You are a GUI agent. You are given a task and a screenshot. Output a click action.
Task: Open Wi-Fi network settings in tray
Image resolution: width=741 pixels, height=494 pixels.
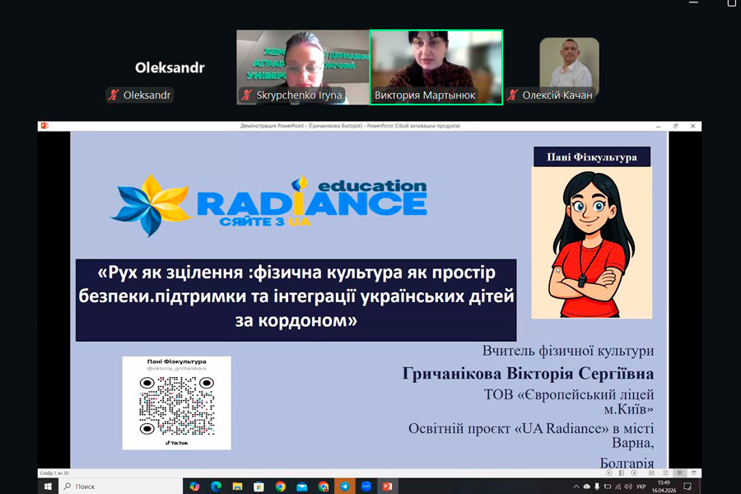point(617,487)
